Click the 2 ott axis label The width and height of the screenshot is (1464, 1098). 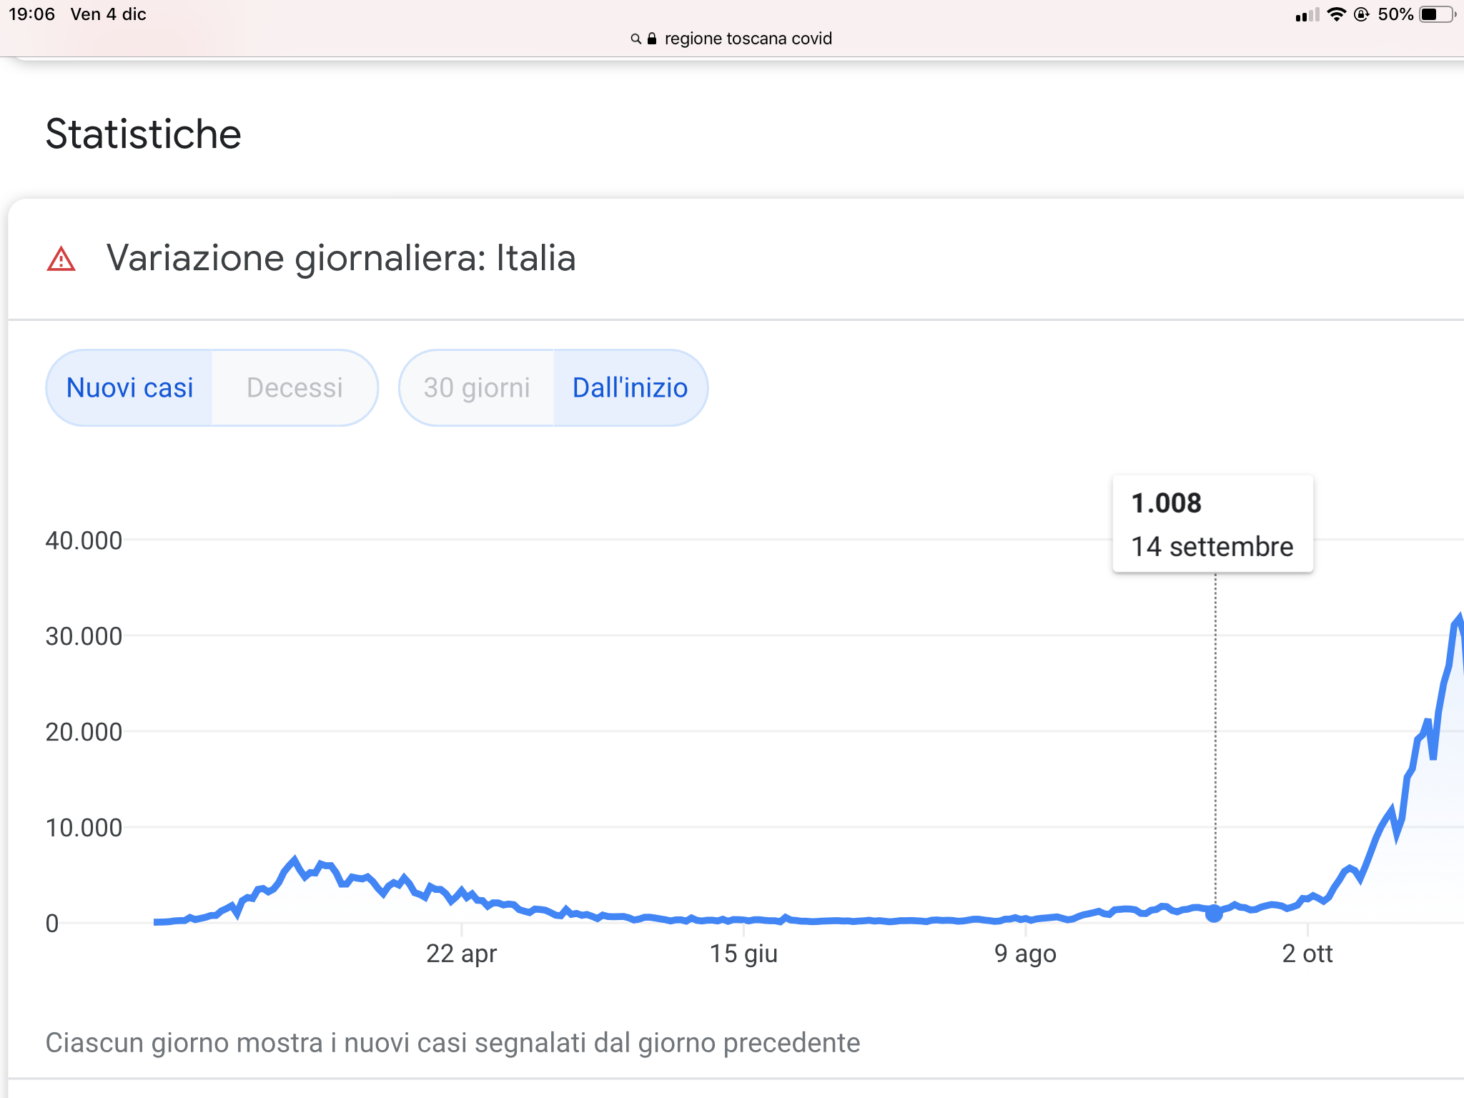(1307, 954)
